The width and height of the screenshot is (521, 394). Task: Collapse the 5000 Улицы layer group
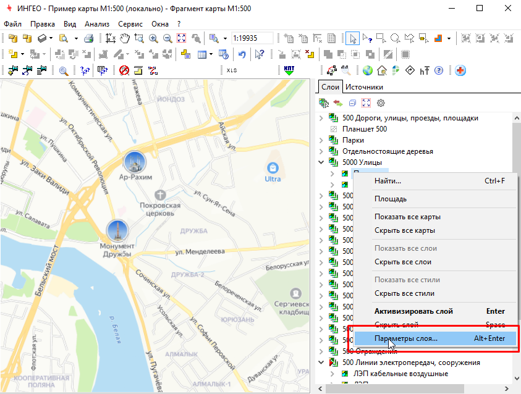click(x=321, y=162)
